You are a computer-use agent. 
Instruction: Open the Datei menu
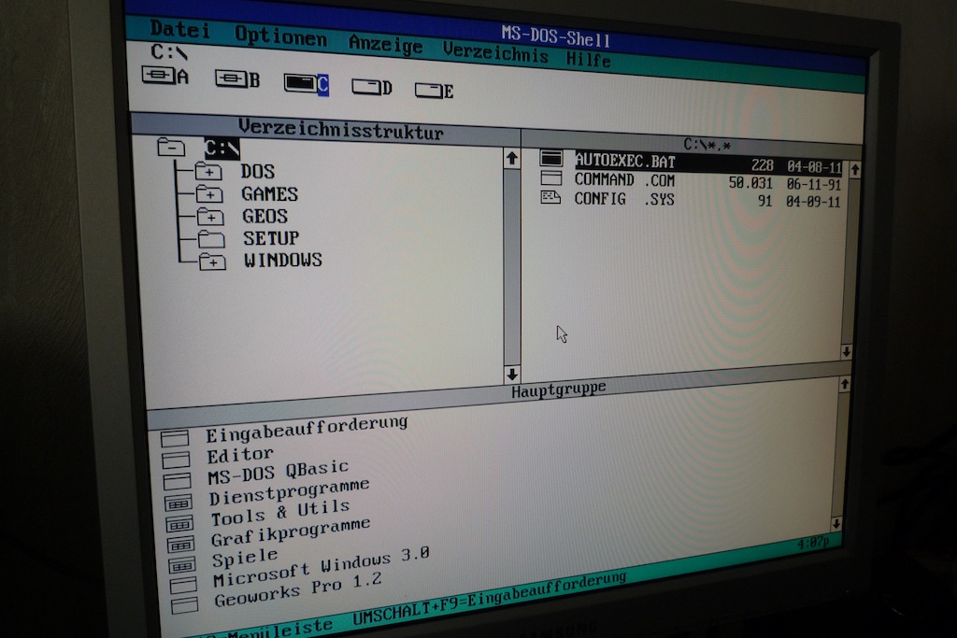coord(180,30)
